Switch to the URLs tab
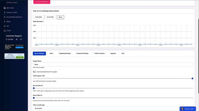The width and height of the screenshot is (199, 111). pyautogui.click(x=51, y=53)
